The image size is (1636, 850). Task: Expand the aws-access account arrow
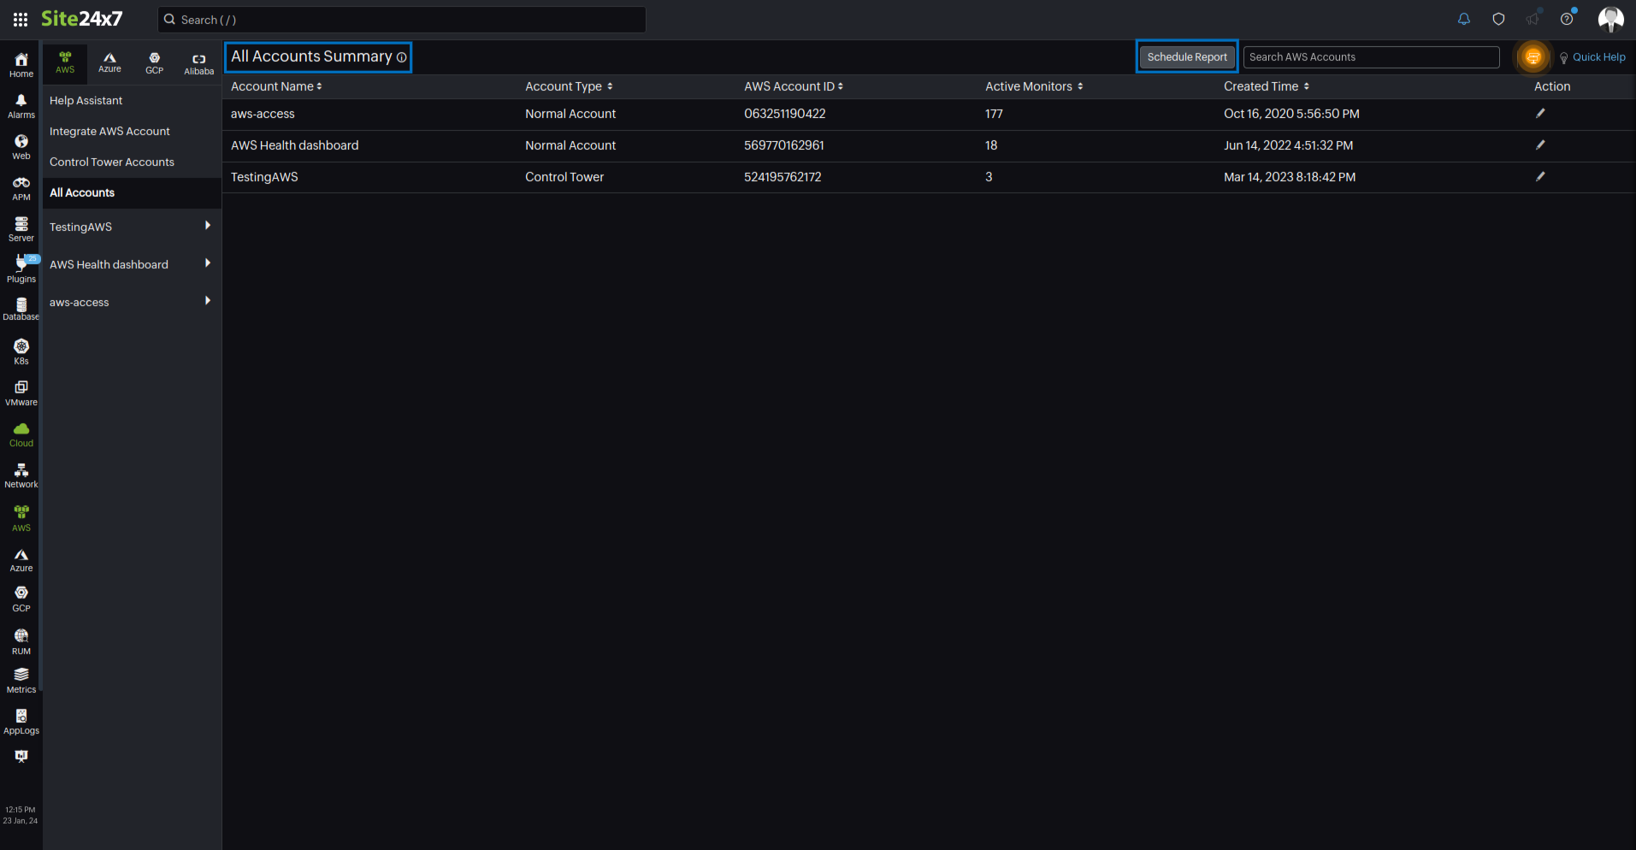point(207,301)
